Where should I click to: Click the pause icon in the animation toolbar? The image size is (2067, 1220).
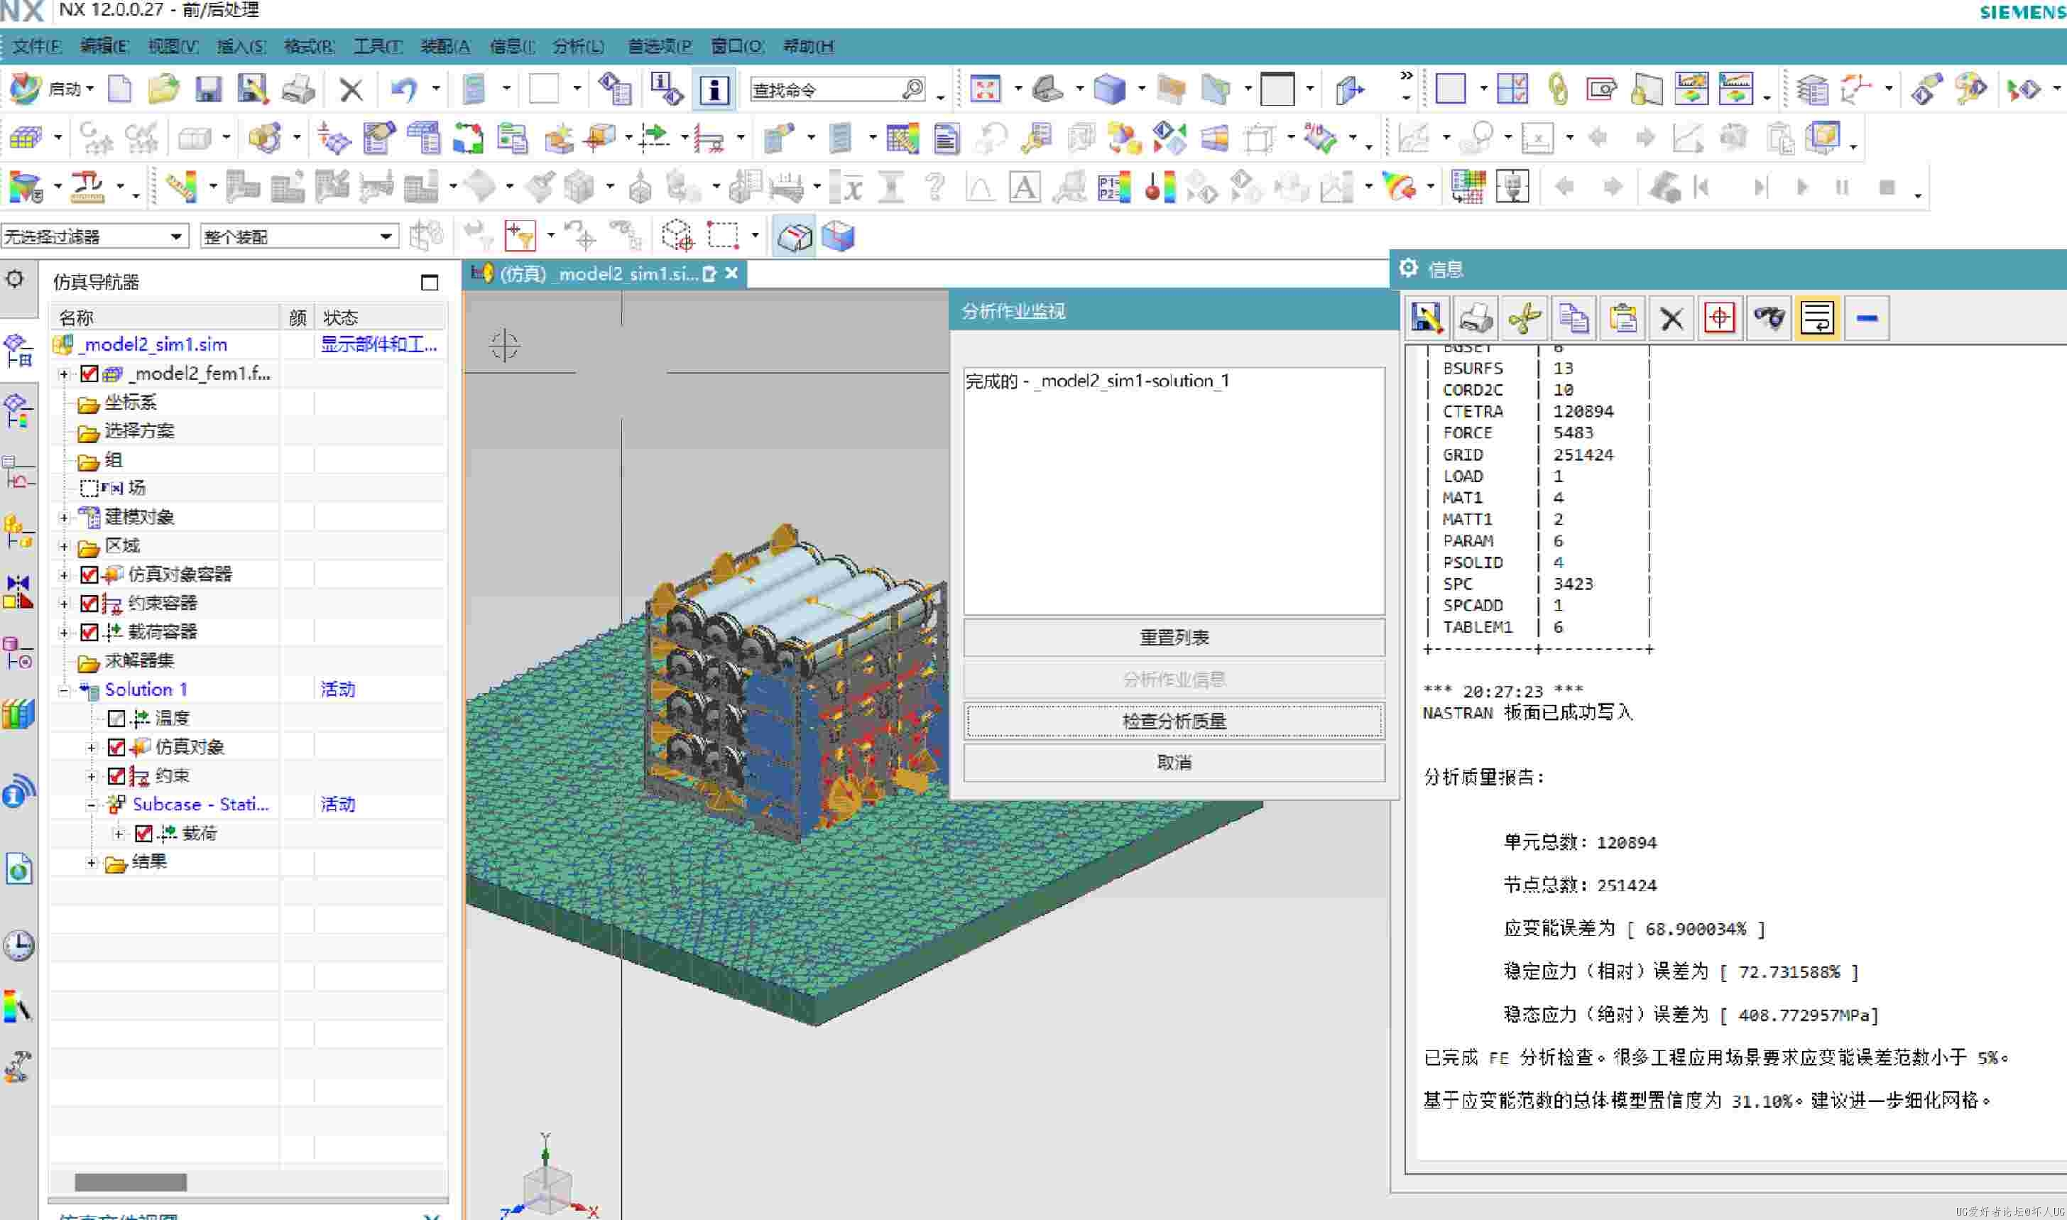click(1842, 187)
